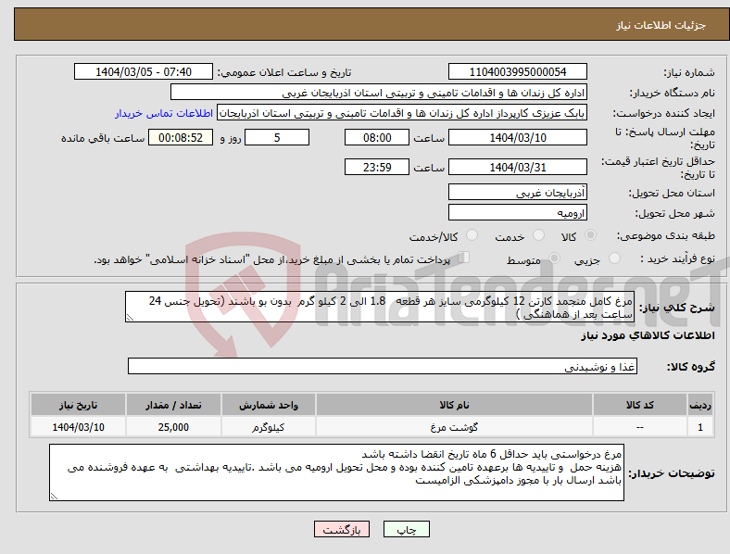730x554 pixels.
Task: Click the نوع فرآیند خرید label
Action: [x=677, y=258]
